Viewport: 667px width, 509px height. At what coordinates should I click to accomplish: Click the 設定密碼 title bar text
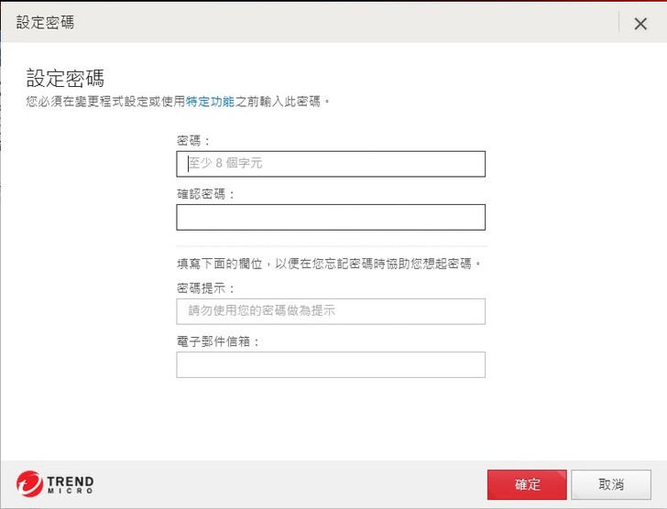coord(45,23)
